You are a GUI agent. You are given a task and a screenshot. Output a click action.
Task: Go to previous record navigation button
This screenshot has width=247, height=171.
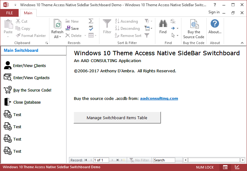[x=91, y=160]
